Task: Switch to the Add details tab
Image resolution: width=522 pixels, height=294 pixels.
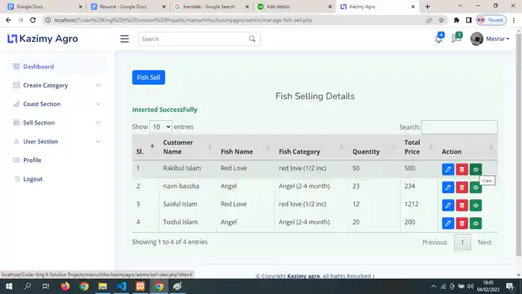Action: (295, 7)
